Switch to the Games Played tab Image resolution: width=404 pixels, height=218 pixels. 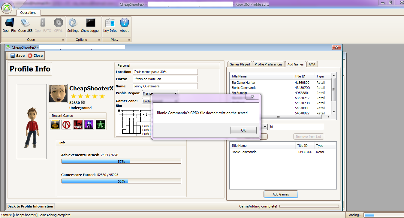pos(240,64)
